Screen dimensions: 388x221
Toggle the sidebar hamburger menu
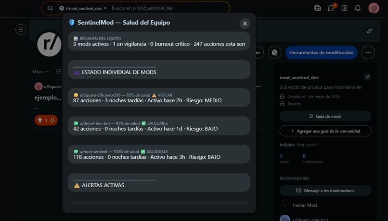[21, 30]
